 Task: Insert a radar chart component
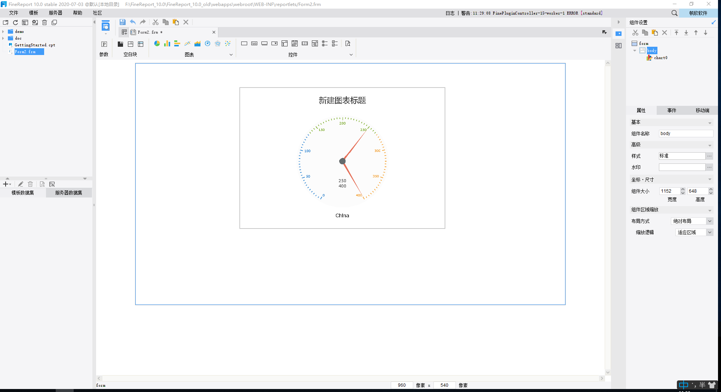click(218, 44)
